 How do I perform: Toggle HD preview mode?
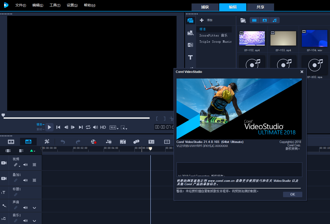coord(103,127)
